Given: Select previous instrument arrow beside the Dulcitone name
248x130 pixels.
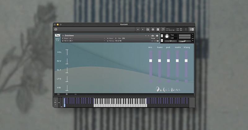Looking at the screenshot, I should (146, 36).
